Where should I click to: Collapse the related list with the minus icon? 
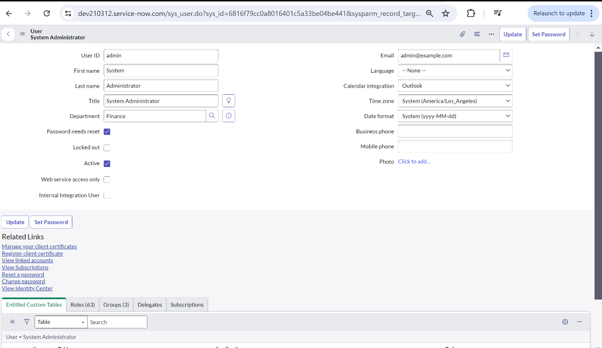pyautogui.click(x=580, y=322)
